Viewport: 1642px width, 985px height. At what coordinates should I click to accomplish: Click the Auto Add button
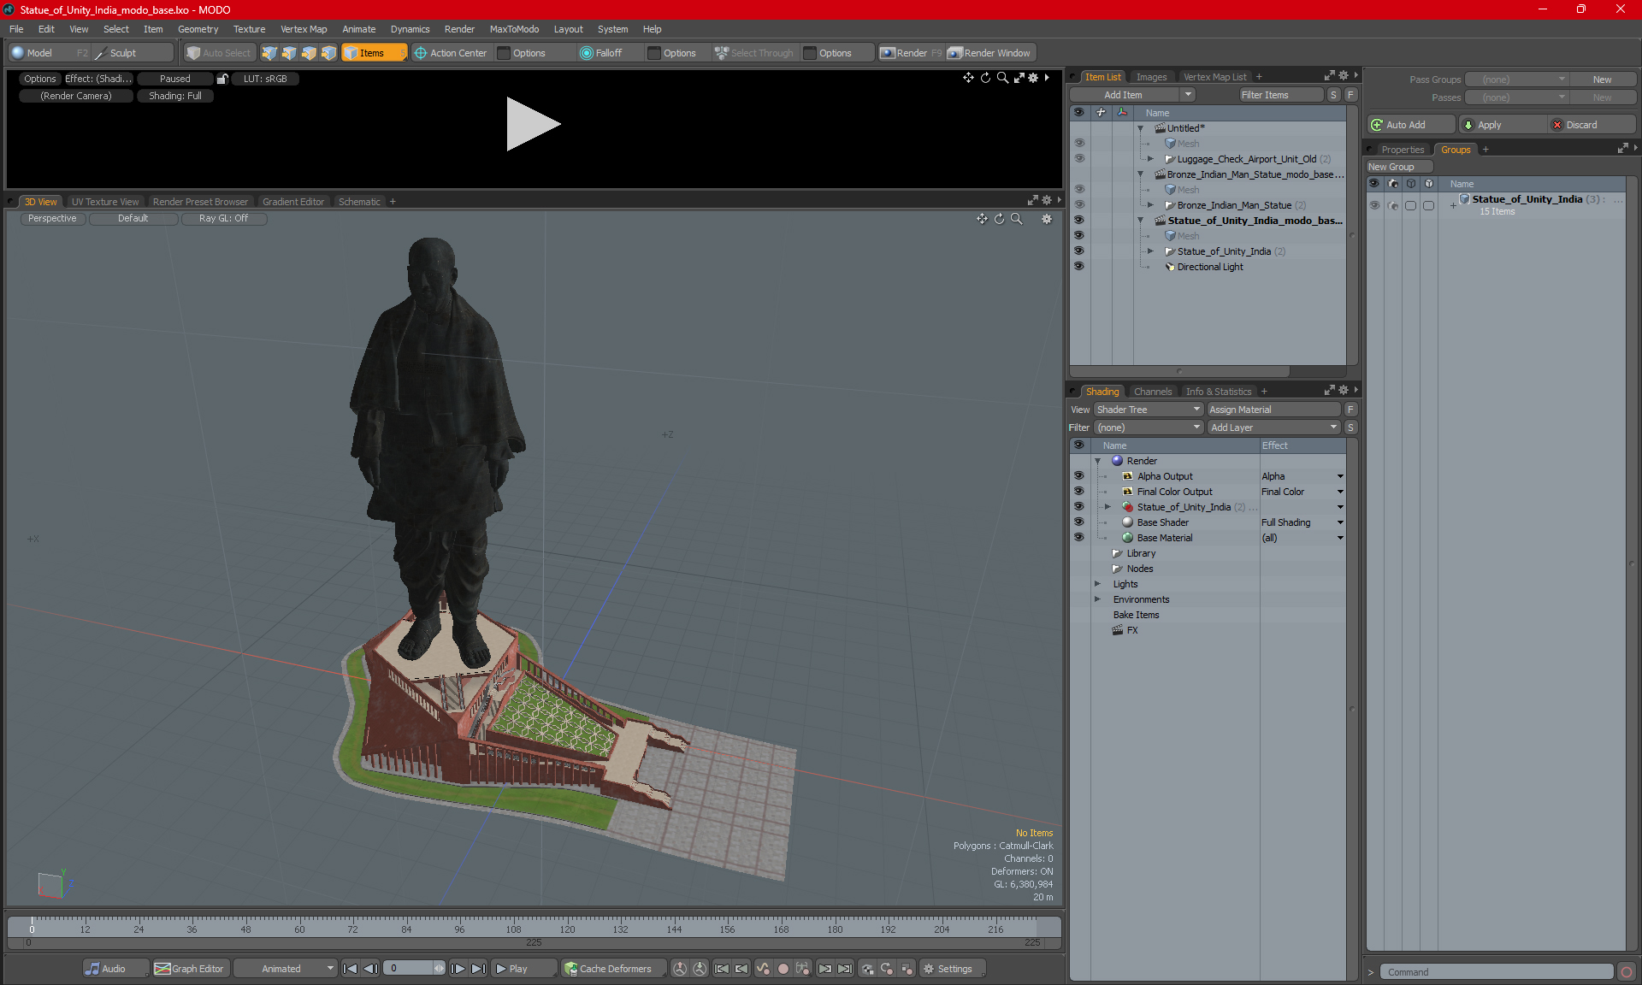click(1411, 125)
